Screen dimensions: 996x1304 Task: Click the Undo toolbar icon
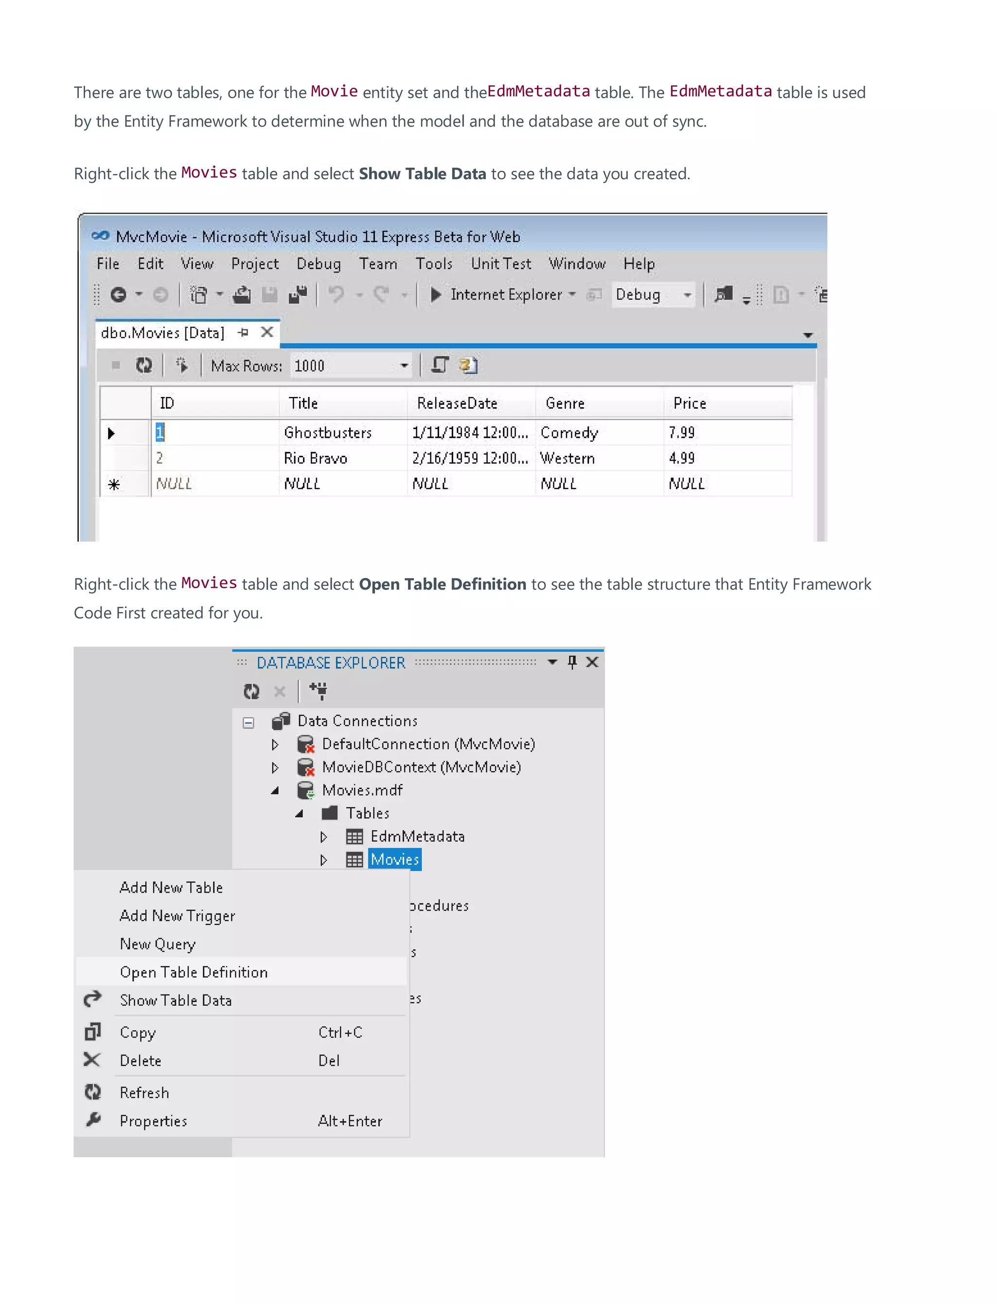click(337, 294)
